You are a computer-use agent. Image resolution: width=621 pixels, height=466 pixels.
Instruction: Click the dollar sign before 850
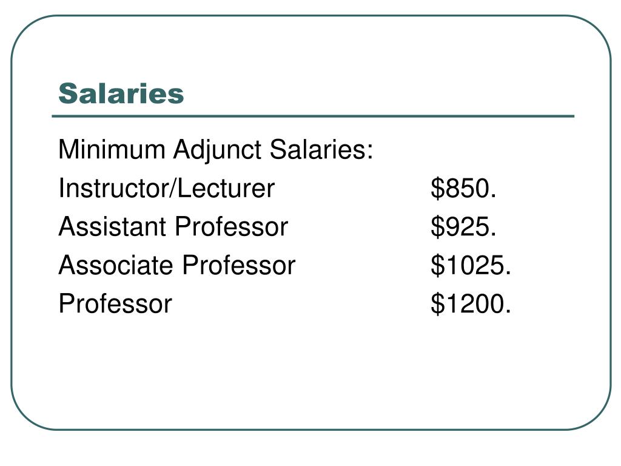point(437,188)
